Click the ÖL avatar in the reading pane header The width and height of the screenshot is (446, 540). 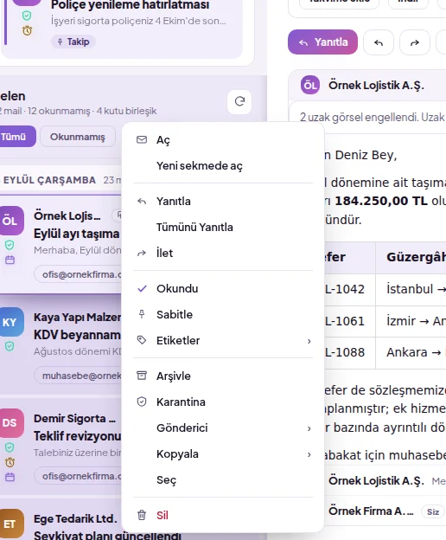click(310, 85)
